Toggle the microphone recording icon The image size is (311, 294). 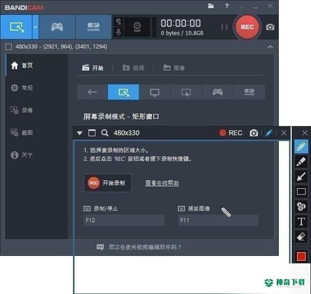(119, 32)
